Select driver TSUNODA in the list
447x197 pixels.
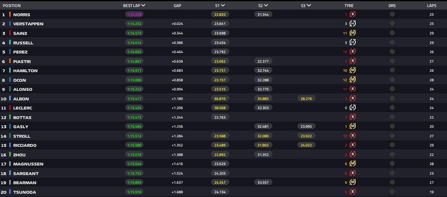pyautogui.click(x=25, y=192)
